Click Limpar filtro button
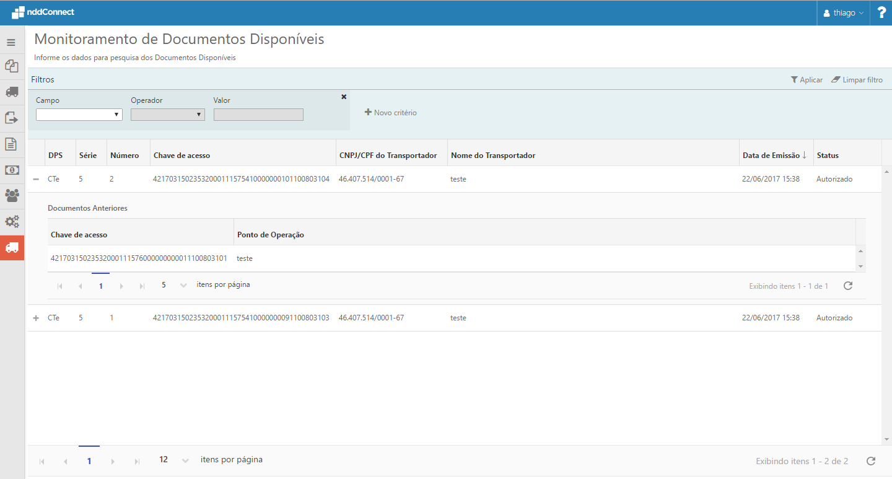 [857, 80]
